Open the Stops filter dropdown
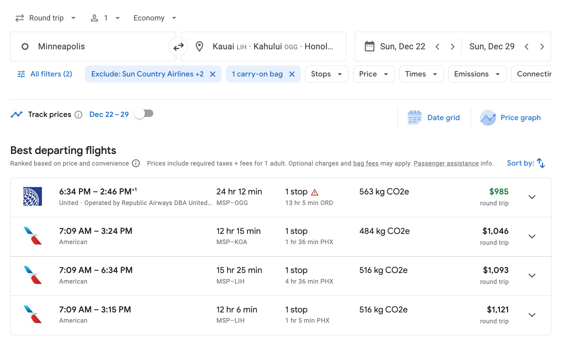The height and width of the screenshot is (348, 568). 326,74
